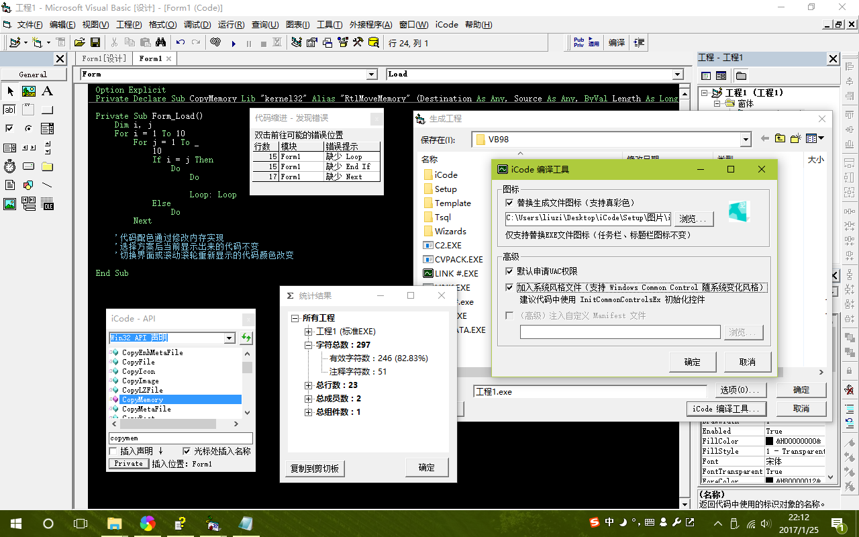This screenshot has width=859, height=537.
Task: Click the 浏览 button beside the icon path
Action: pyautogui.click(x=693, y=219)
